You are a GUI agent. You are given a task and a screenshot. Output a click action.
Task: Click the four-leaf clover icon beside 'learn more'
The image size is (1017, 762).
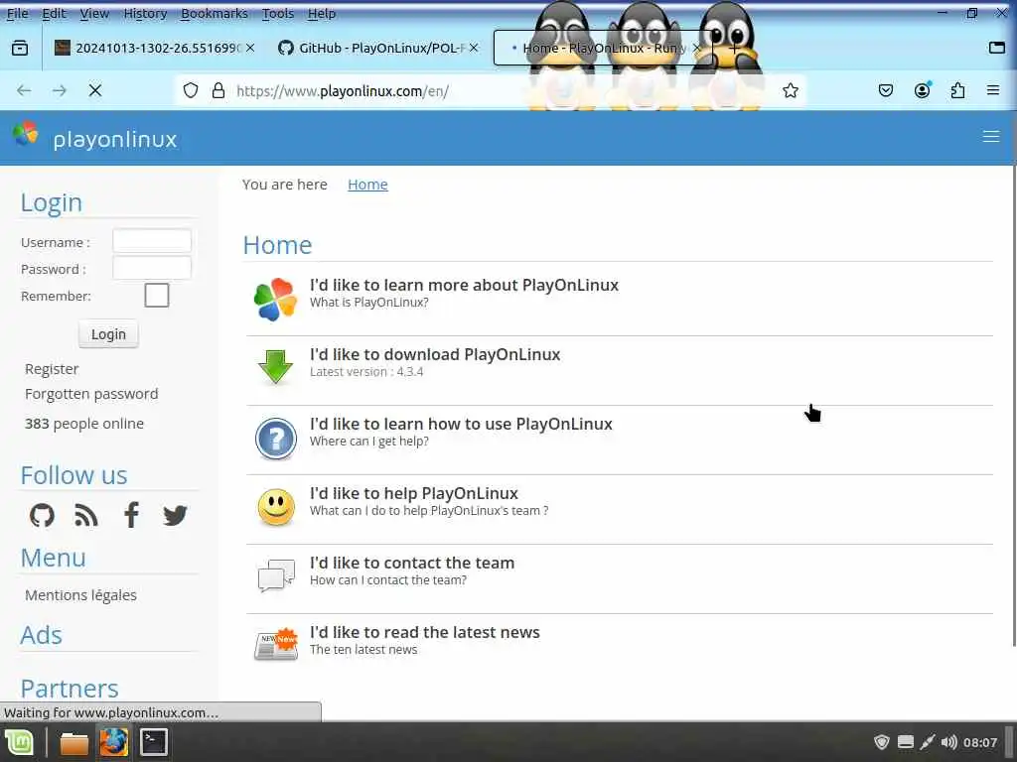(276, 300)
